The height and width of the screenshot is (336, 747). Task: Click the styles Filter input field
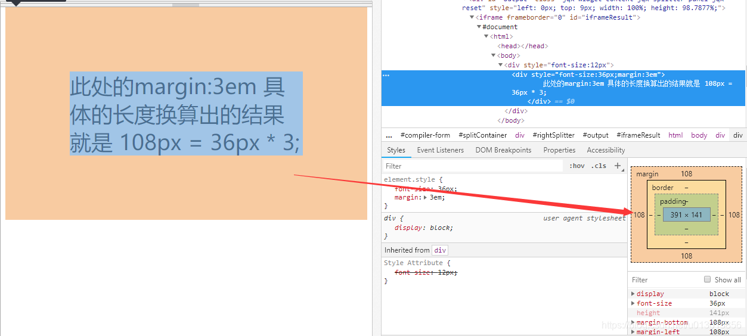[x=472, y=166]
